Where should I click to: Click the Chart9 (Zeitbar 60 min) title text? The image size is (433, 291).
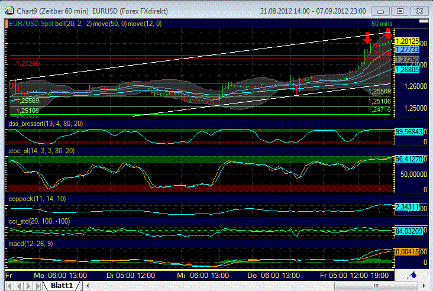click(53, 11)
